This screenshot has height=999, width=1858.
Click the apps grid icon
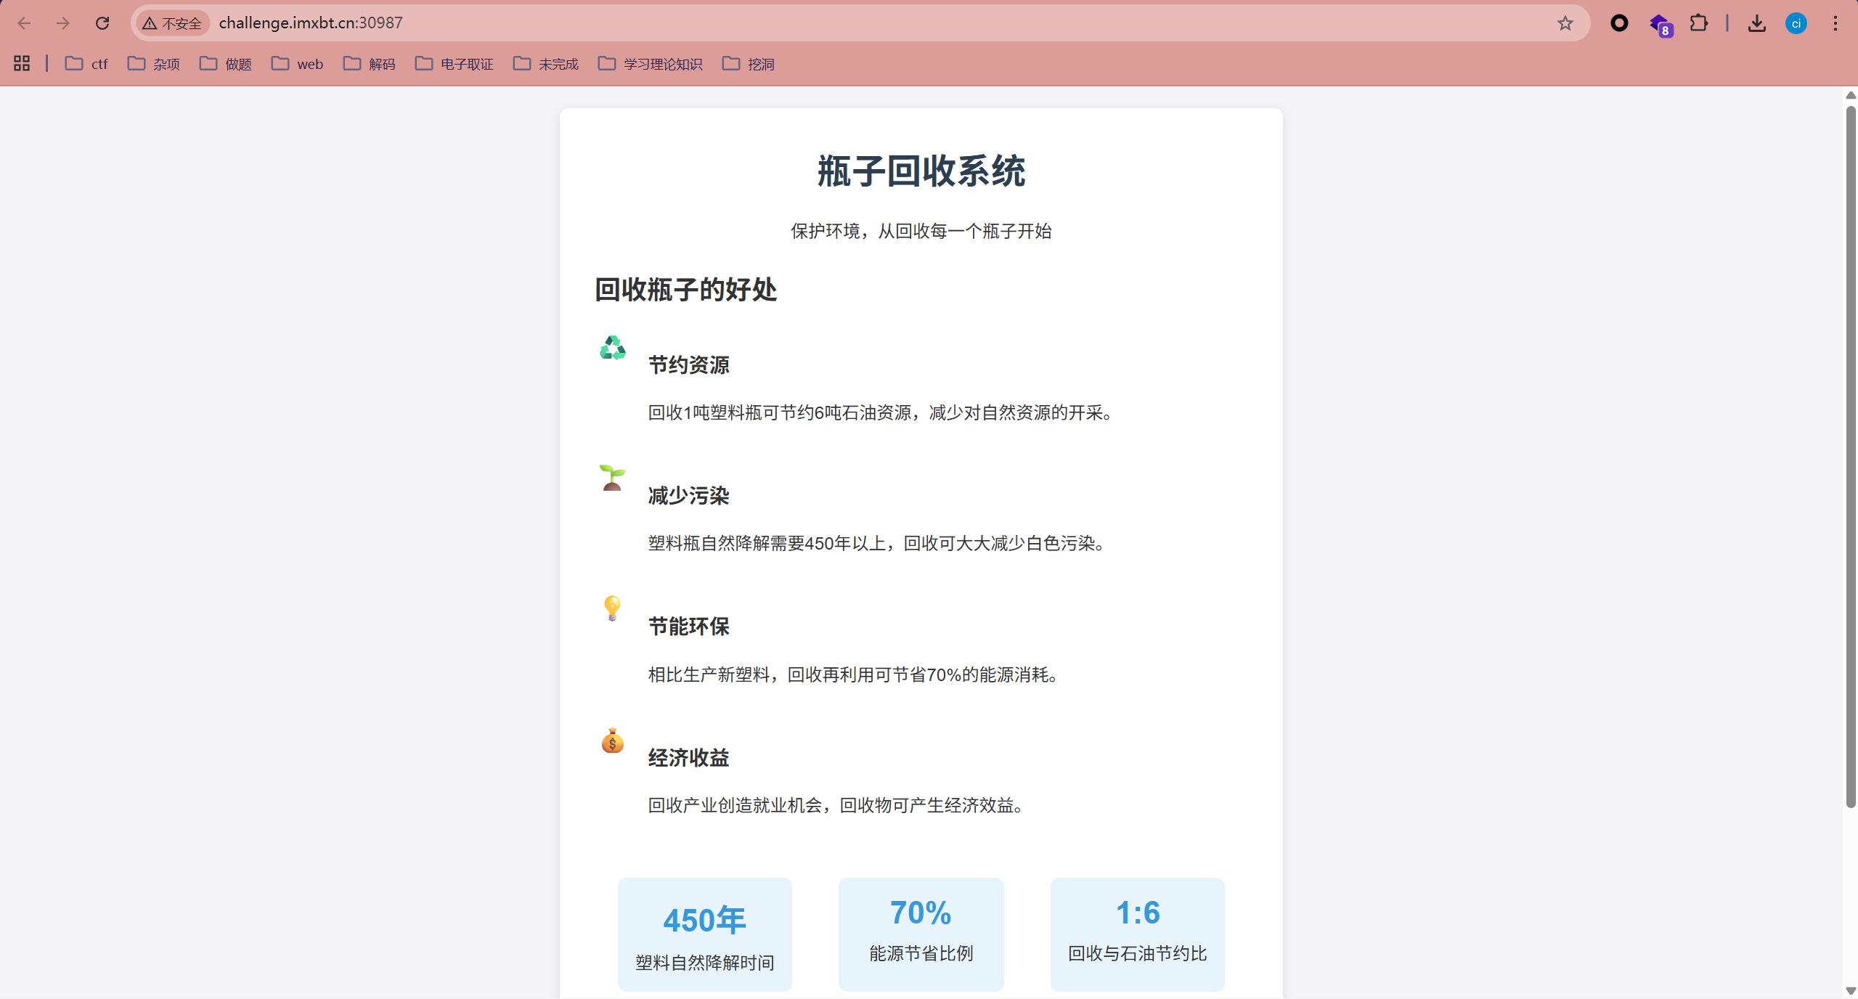coord(22,64)
